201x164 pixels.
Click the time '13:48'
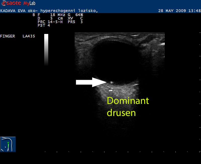pos(194,11)
